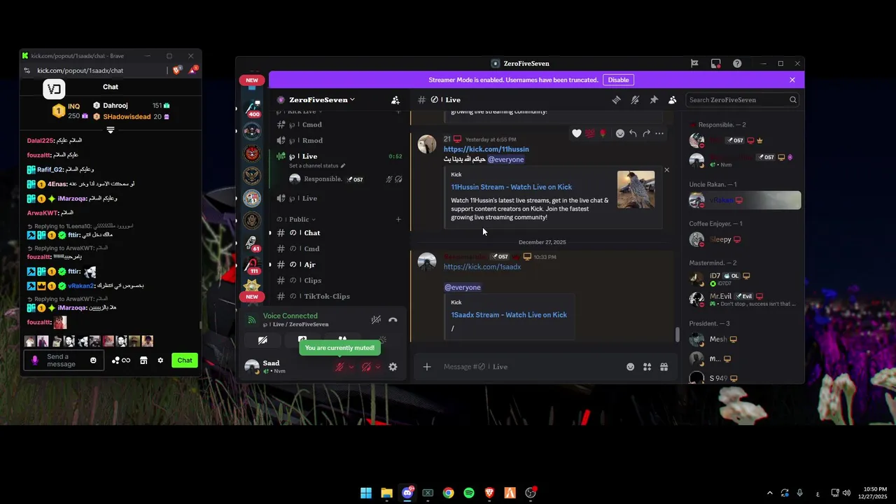Search ZeroFiveSeven search box
Image resolution: width=896 pixels, height=504 pixels.
coord(743,100)
